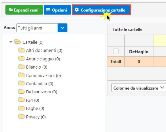
Task: Click the Contabilità folder icon
Action: click(x=21, y=83)
